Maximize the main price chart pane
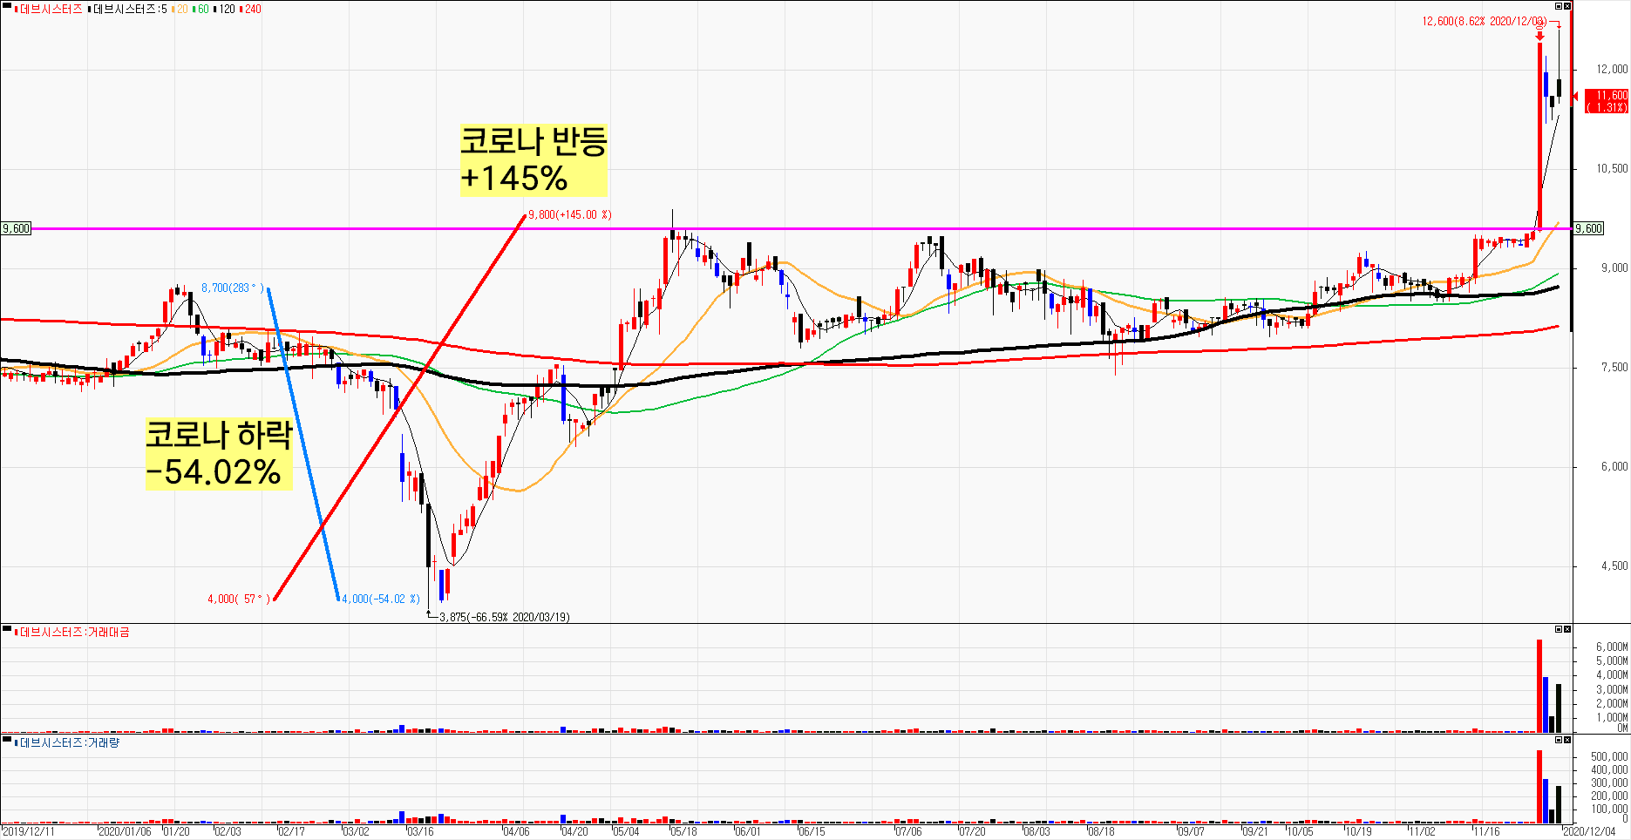1631x840 pixels. pyautogui.click(x=1559, y=6)
